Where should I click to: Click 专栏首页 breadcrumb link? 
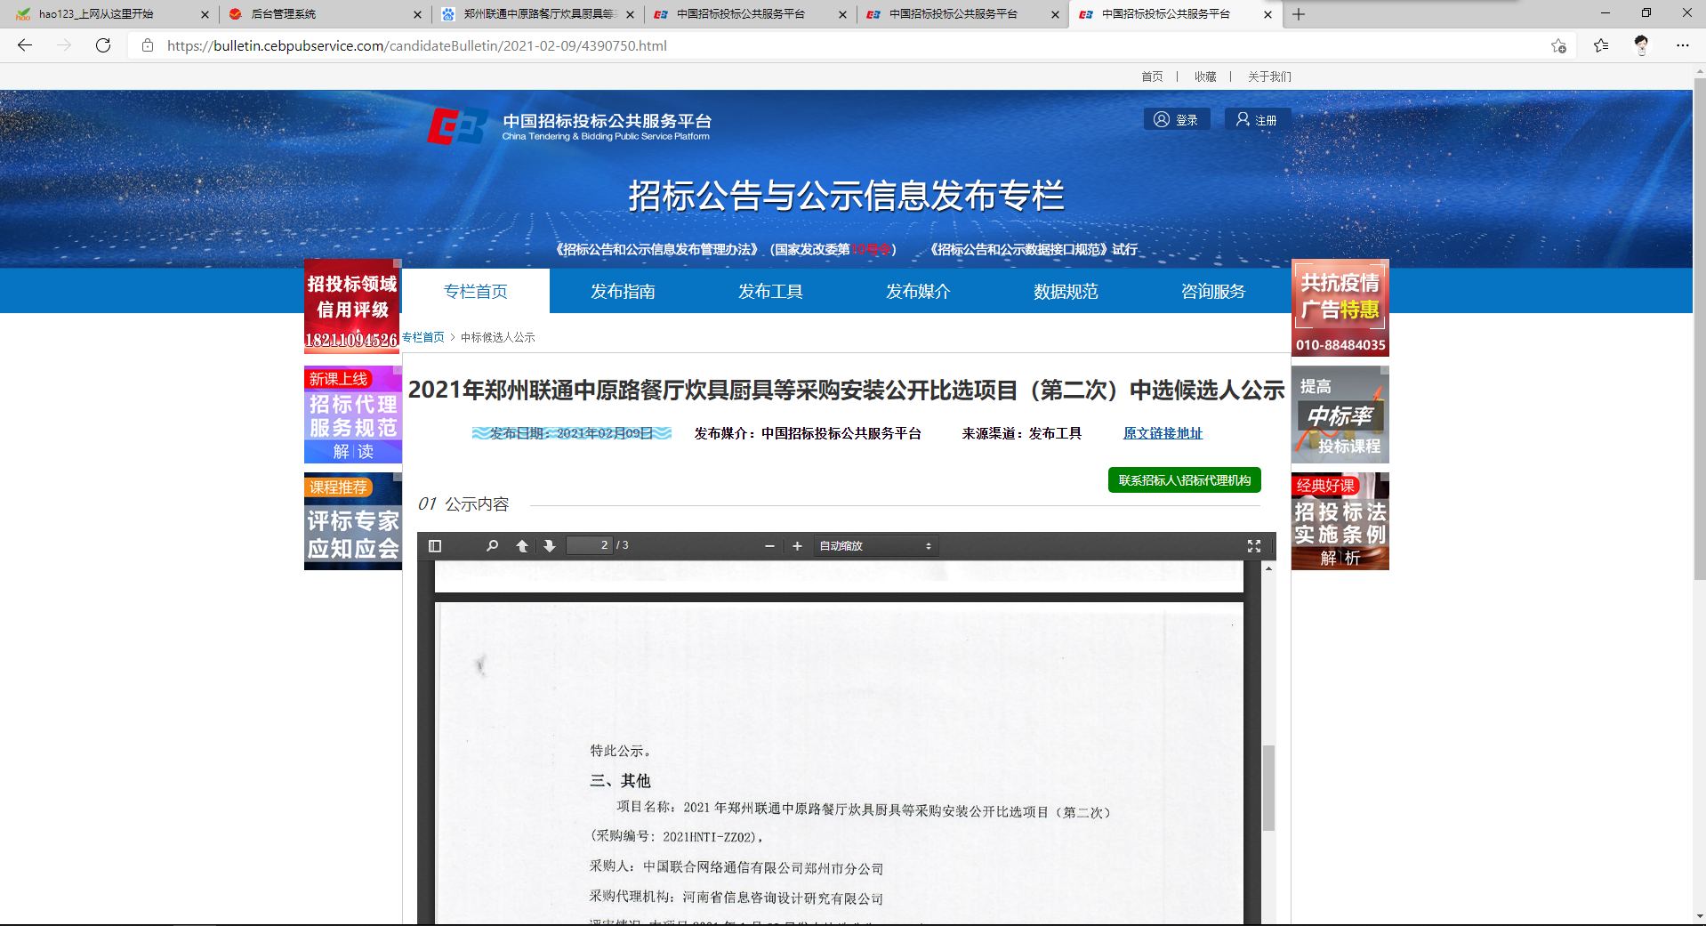[x=423, y=337]
